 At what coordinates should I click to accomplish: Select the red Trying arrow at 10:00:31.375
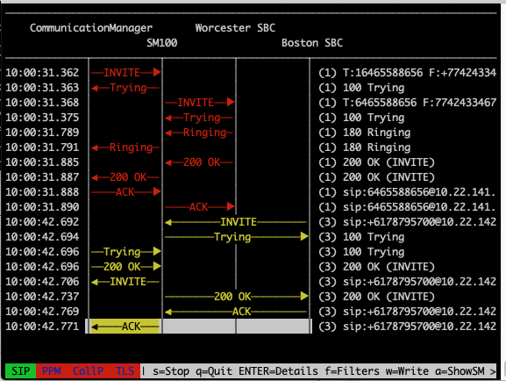pyautogui.click(x=199, y=118)
